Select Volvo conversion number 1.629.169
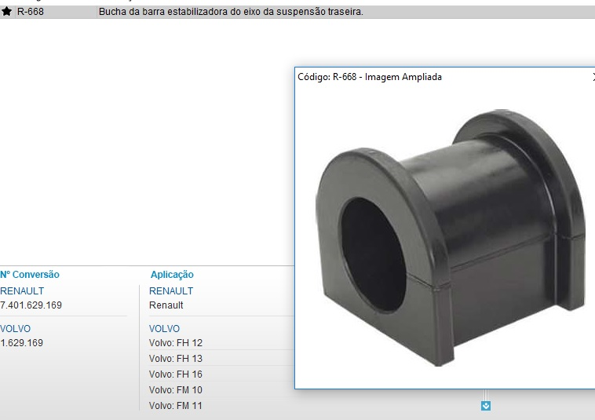Screen dimensions: 595x420 [x=22, y=343]
